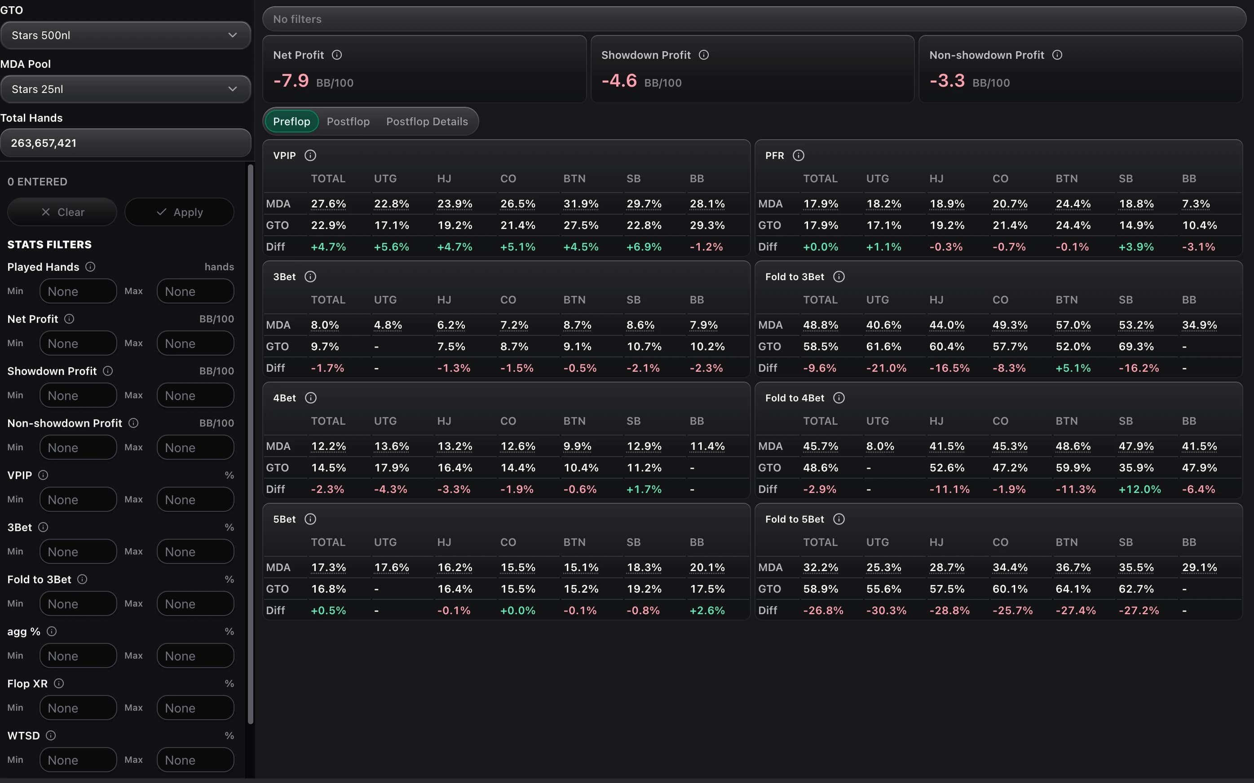Click GTO Fold to 3Bet SB 69.3%
The width and height of the screenshot is (1254, 783).
[x=1136, y=347]
